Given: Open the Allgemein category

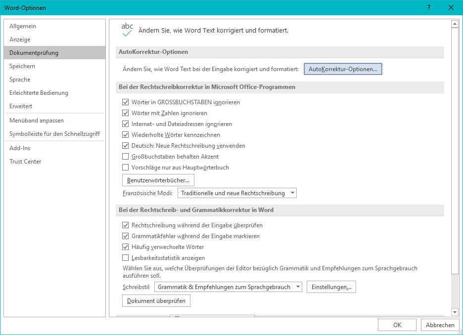Looking at the screenshot, I should [54, 26].
